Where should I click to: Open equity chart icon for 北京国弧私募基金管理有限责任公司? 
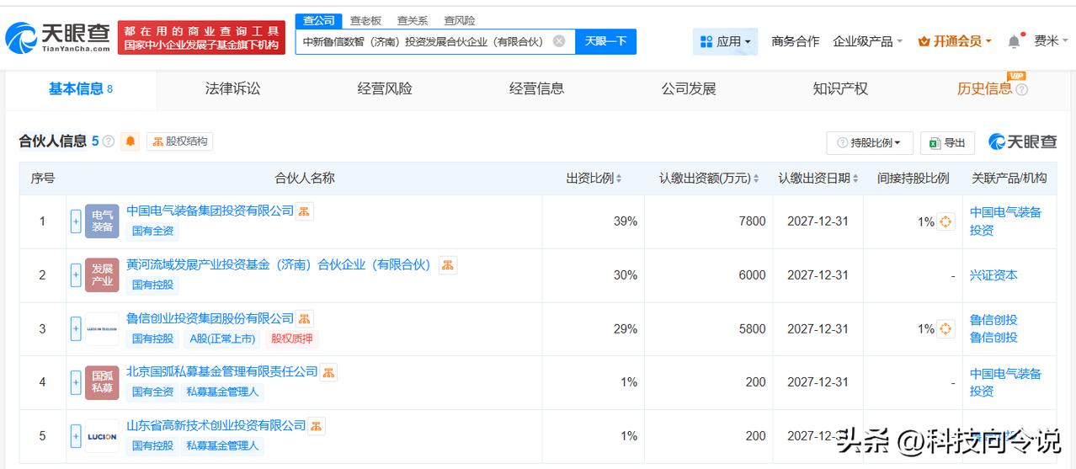click(328, 372)
